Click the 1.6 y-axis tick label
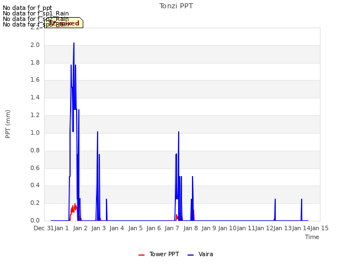This screenshot has width=353, height=265. 35,79
